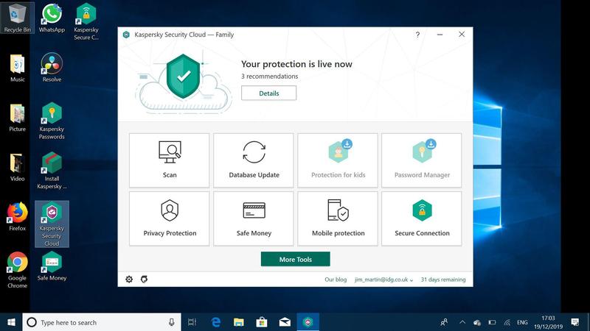Select the Music folder on desktop
Viewport: 590px width, 331px height.
tap(17, 68)
